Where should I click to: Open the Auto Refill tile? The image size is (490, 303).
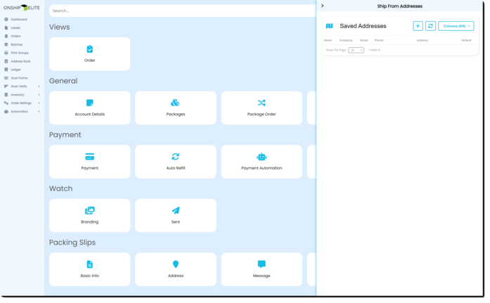click(175, 162)
